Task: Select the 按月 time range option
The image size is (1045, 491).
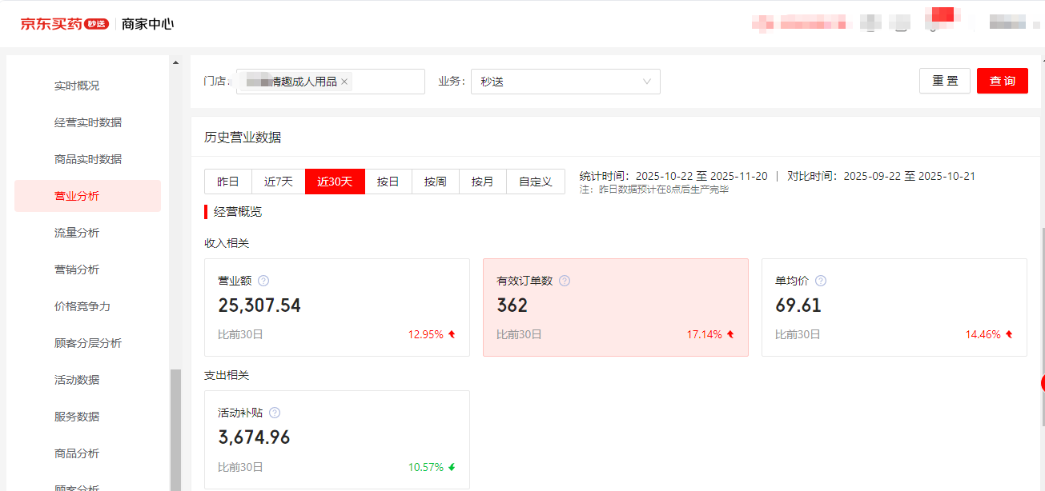Action: [x=483, y=182]
